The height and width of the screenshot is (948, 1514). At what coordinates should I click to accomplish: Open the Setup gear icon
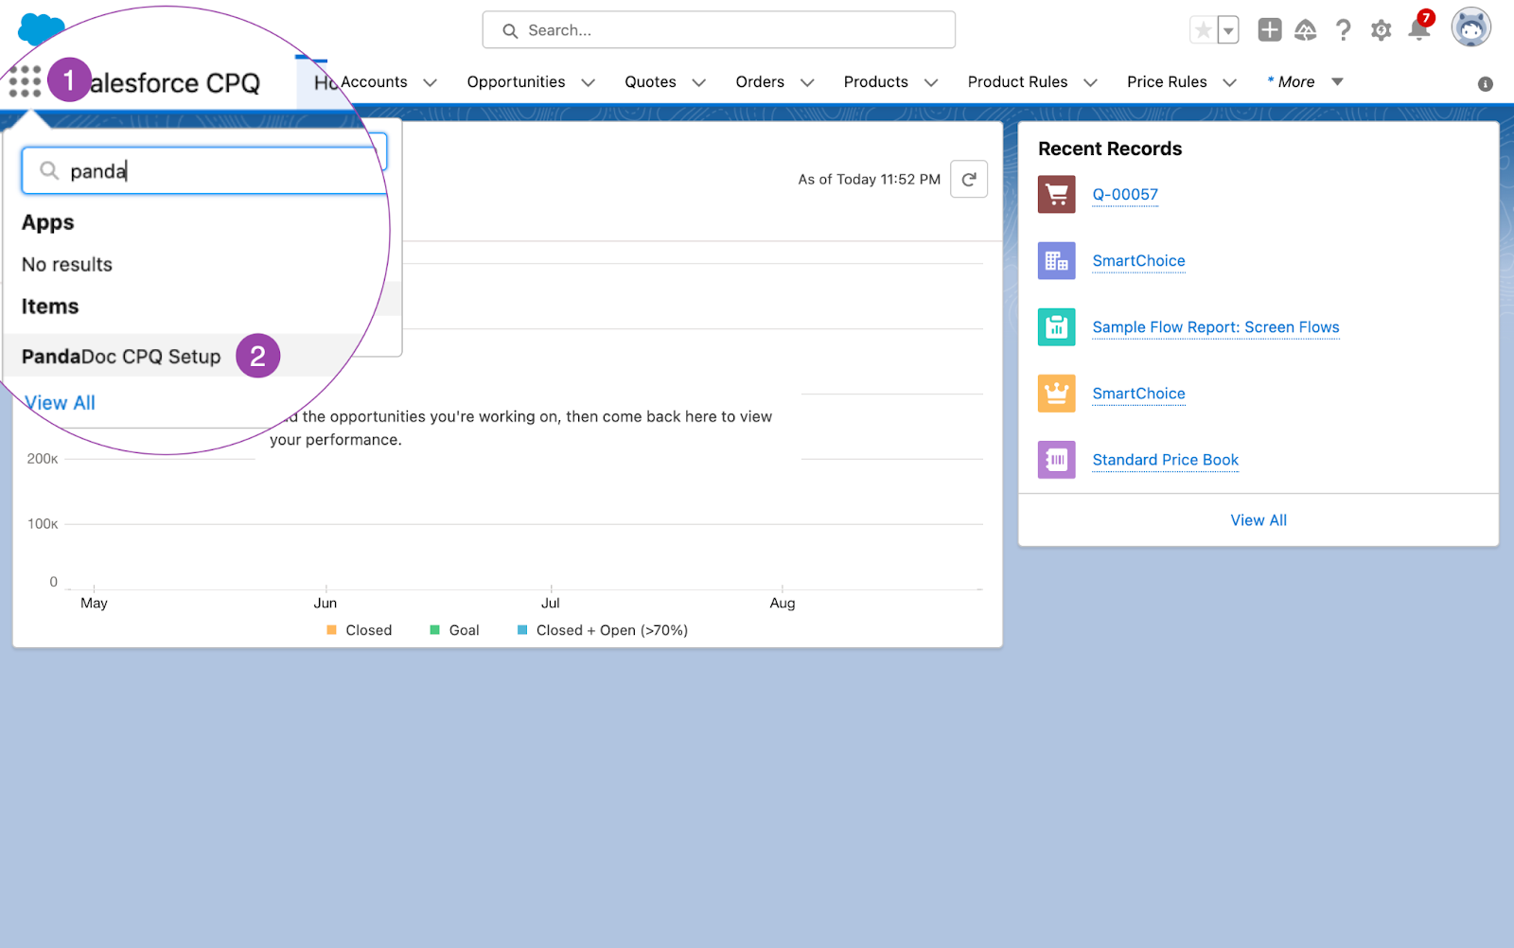(x=1382, y=30)
